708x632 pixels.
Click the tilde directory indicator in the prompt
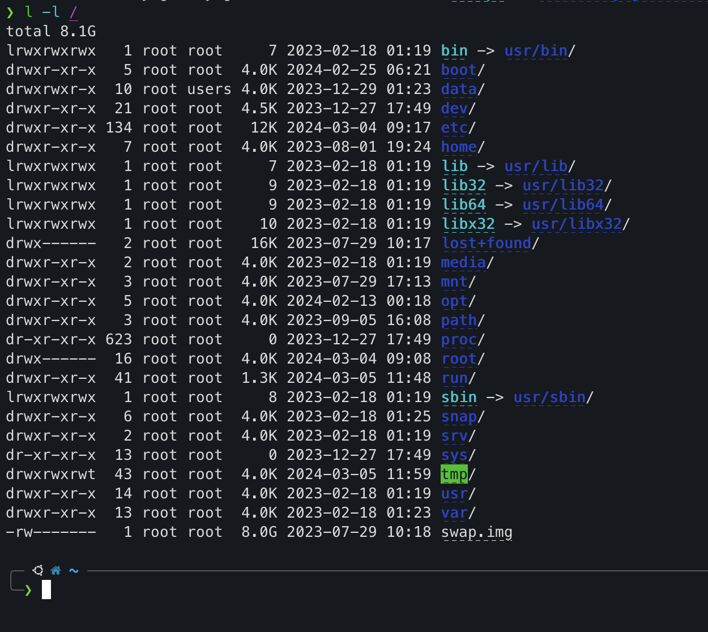click(74, 570)
